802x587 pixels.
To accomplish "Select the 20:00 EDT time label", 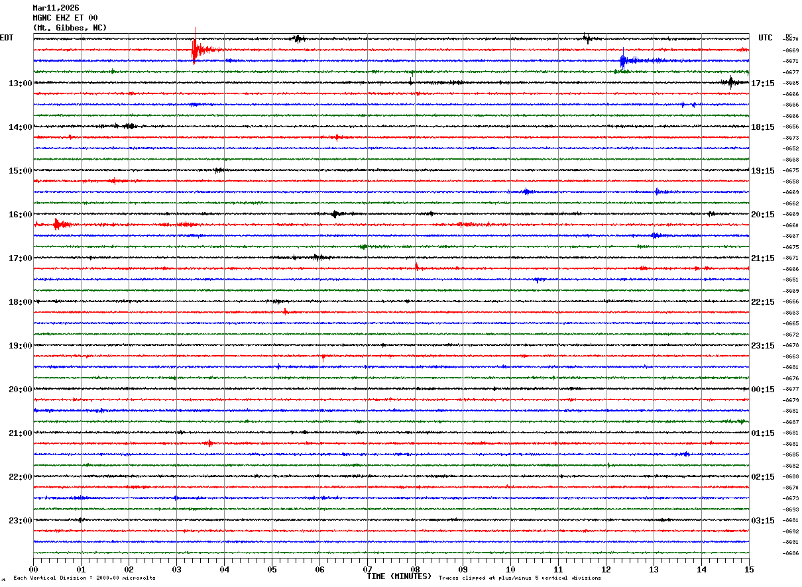I will (20, 390).
